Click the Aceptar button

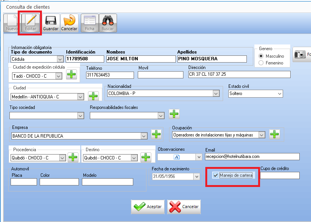[148, 207]
